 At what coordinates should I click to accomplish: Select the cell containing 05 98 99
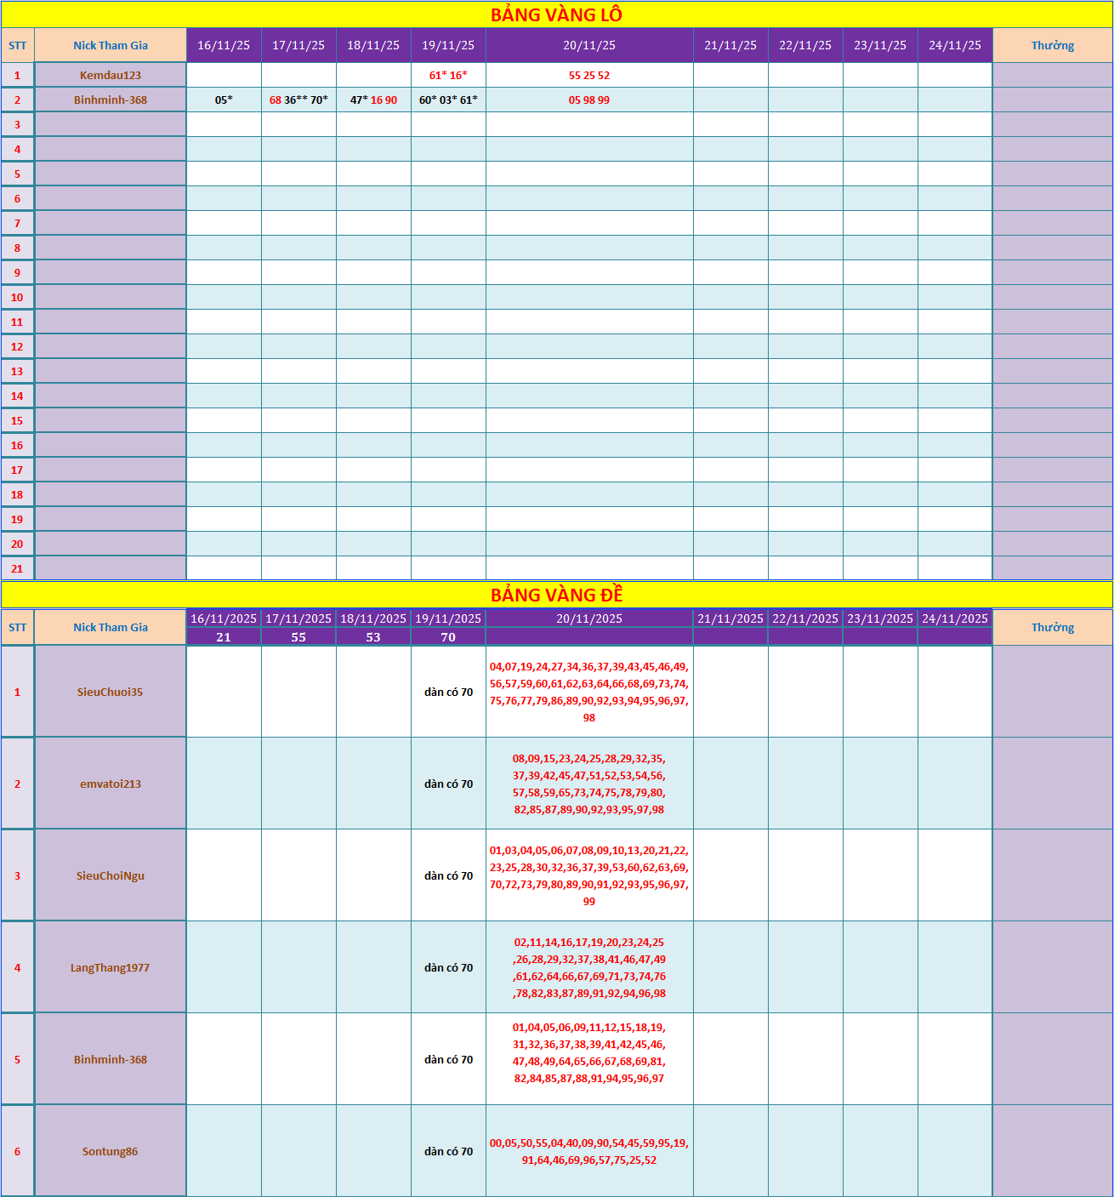(x=589, y=100)
